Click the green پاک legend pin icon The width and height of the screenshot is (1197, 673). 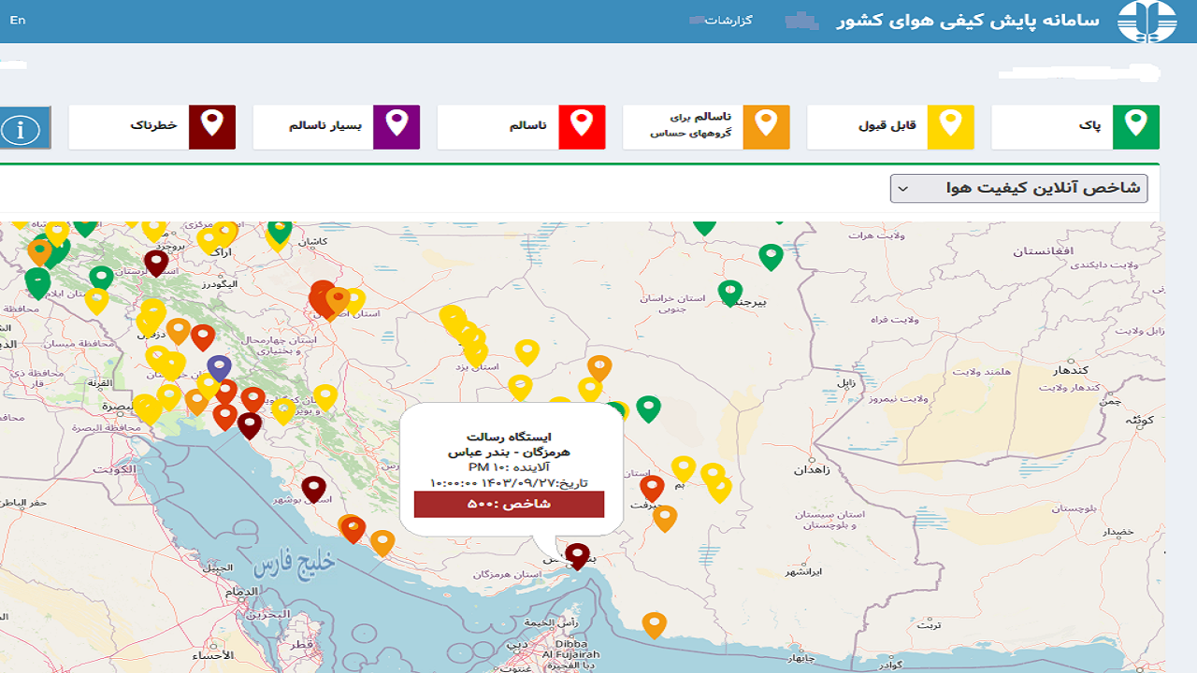(1136, 127)
